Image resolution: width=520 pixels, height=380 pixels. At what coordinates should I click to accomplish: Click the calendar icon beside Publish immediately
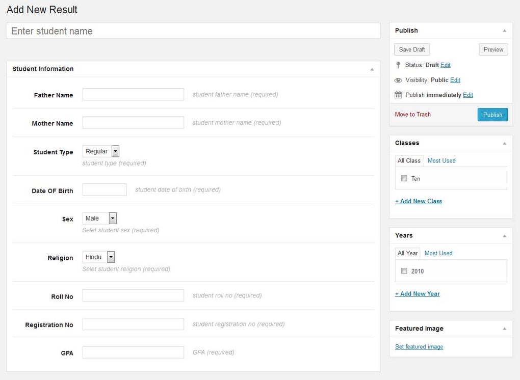pyautogui.click(x=398, y=95)
